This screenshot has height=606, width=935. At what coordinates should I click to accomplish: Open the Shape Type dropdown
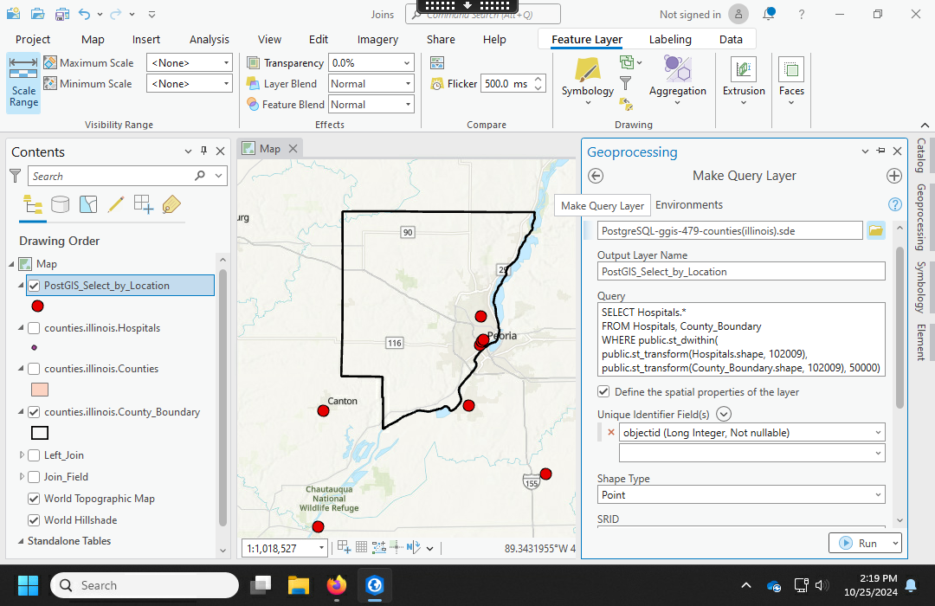coord(741,495)
